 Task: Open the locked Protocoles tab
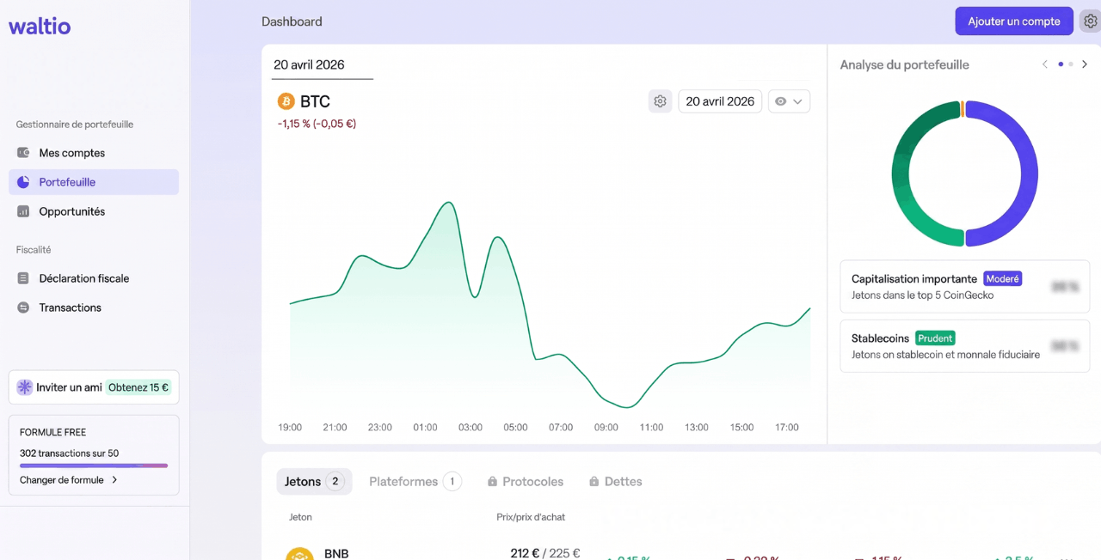tap(525, 482)
